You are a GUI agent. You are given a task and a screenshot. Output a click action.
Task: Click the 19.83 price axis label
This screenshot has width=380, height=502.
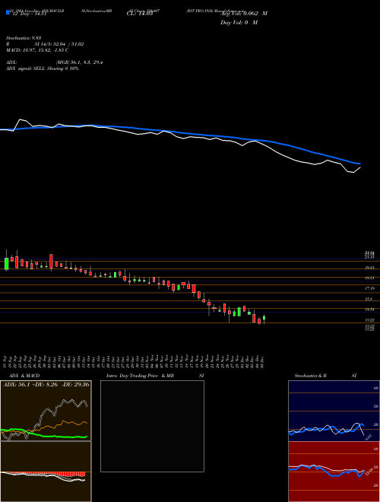[369, 267]
